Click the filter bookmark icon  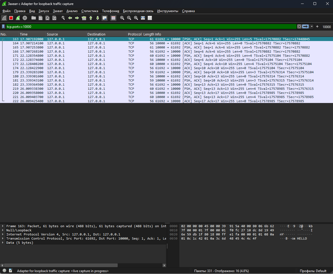point(3,27)
